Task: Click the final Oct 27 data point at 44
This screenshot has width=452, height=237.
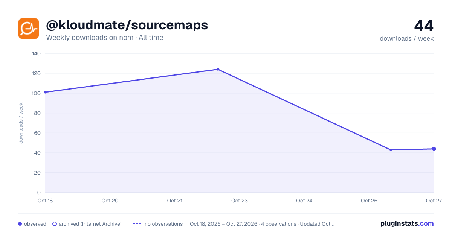Action: tap(434, 149)
